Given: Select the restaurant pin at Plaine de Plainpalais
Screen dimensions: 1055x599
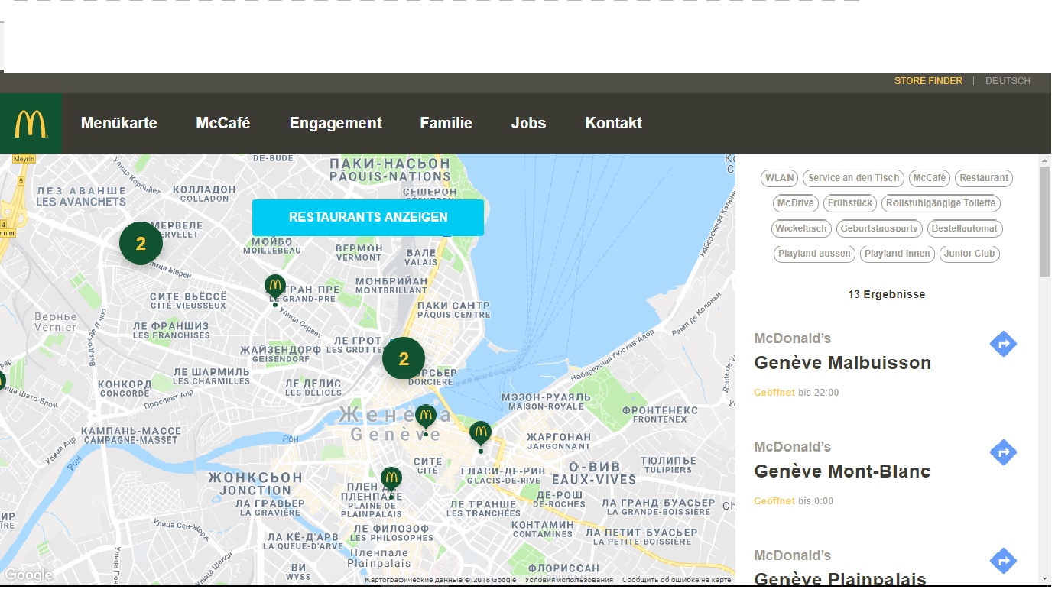Looking at the screenshot, I should (x=391, y=481).
